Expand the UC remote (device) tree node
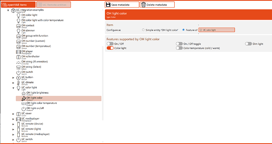 tap(13, 124)
